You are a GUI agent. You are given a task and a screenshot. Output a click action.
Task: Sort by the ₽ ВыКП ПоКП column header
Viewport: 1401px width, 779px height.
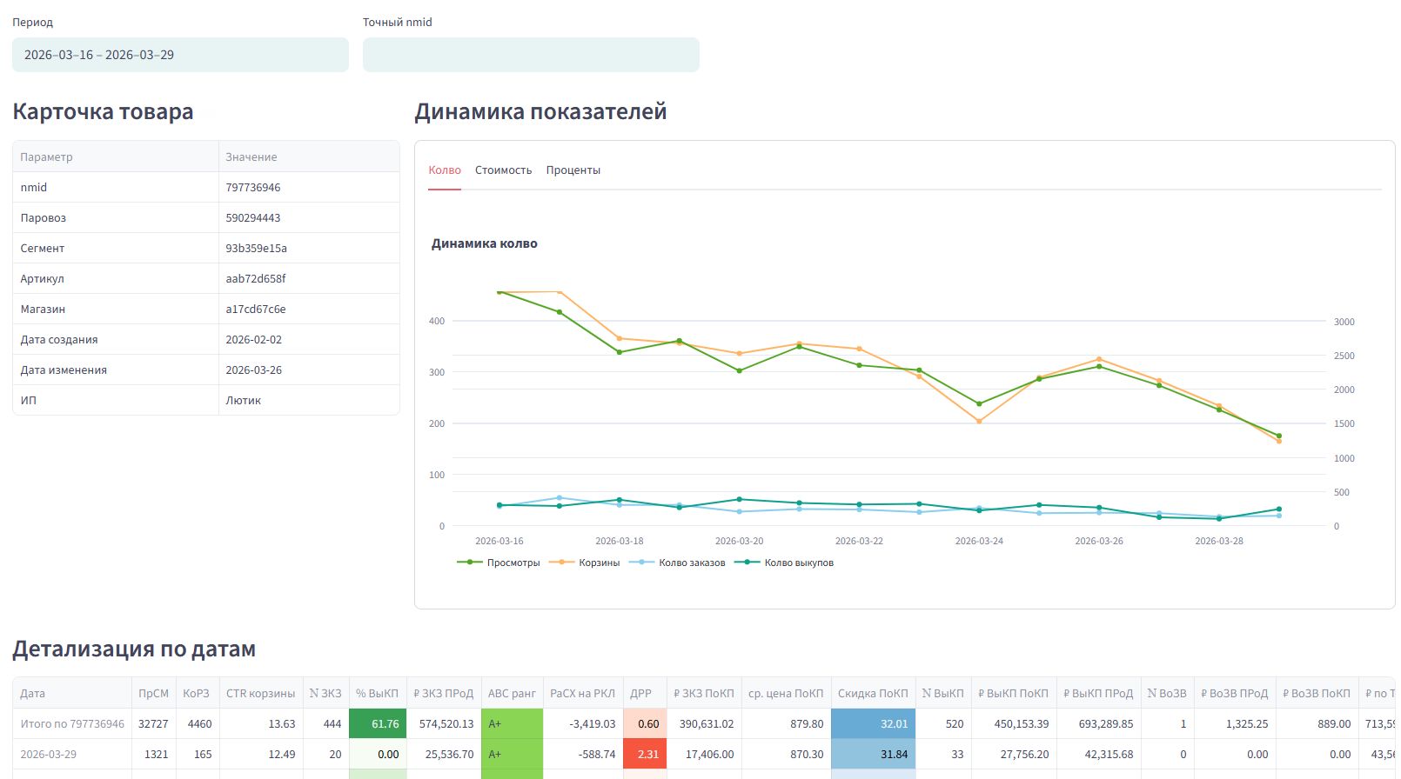pyautogui.click(x=1014, y=693)
